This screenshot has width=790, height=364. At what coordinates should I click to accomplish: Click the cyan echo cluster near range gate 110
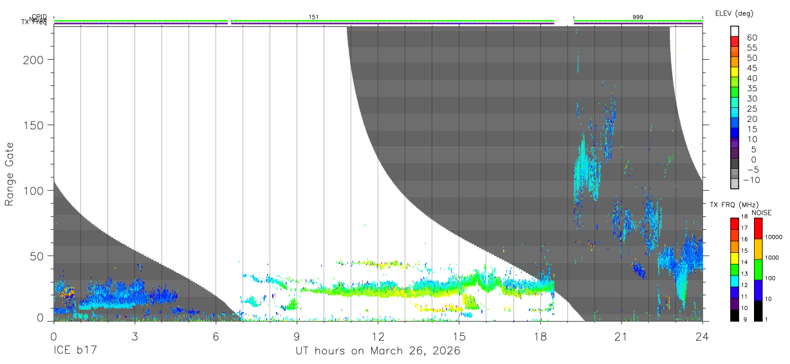click(586, 170)
